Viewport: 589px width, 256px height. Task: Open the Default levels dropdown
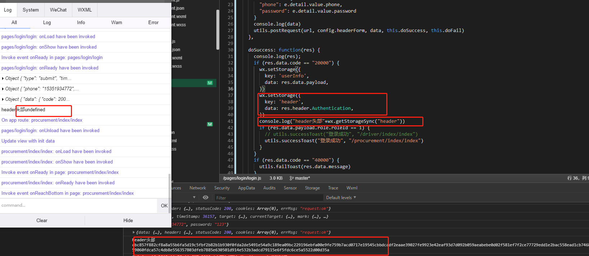341,198
